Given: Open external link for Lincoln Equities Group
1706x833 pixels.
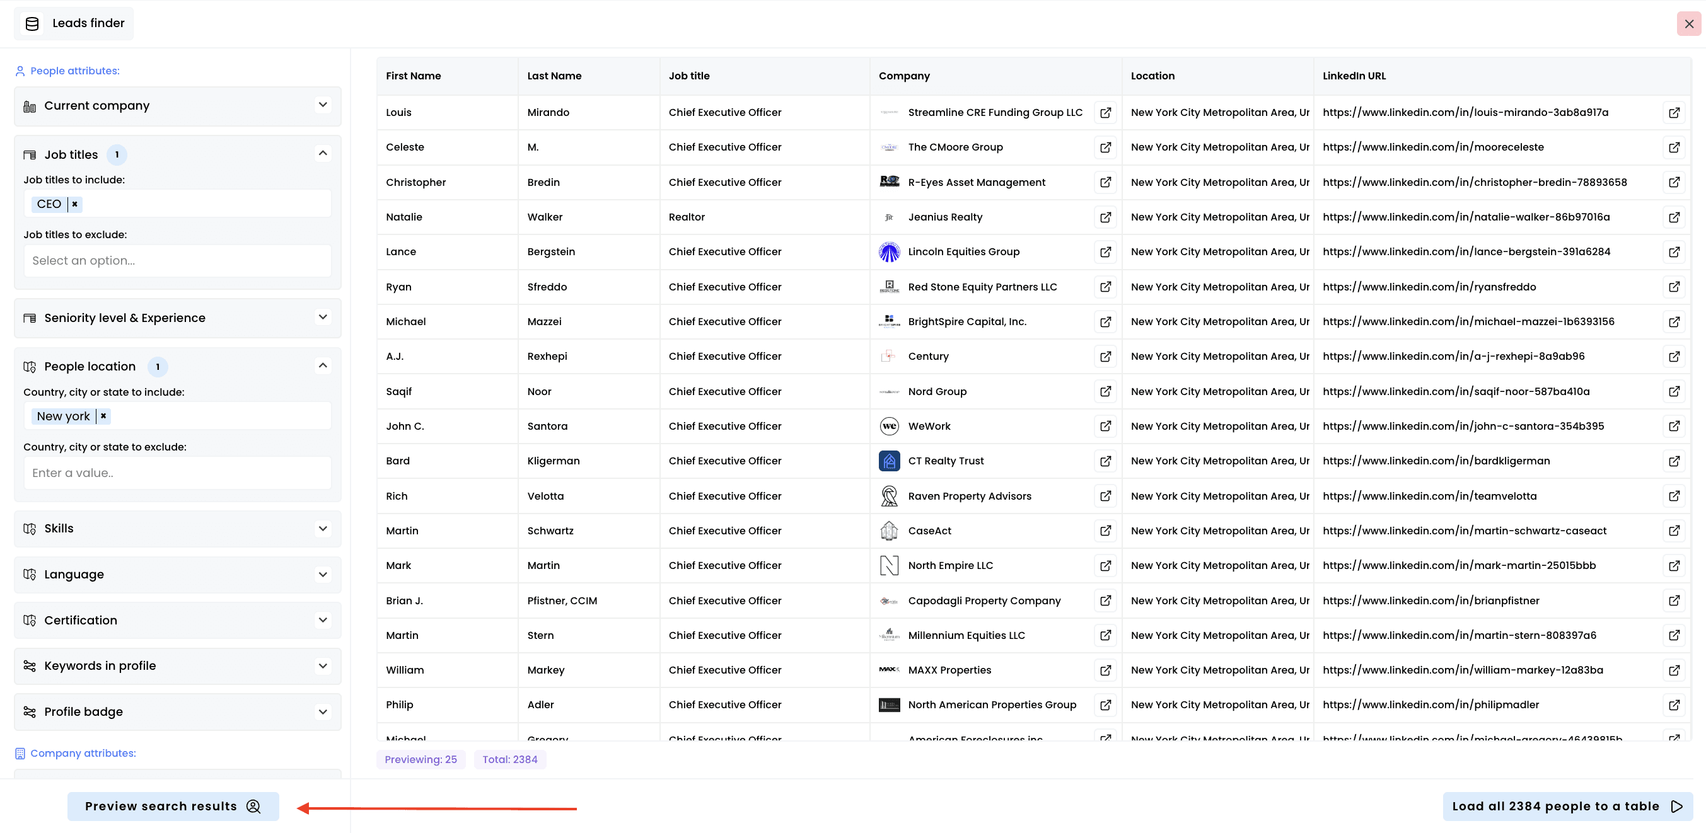Looking at the screenshot, I should [1105, 251].
